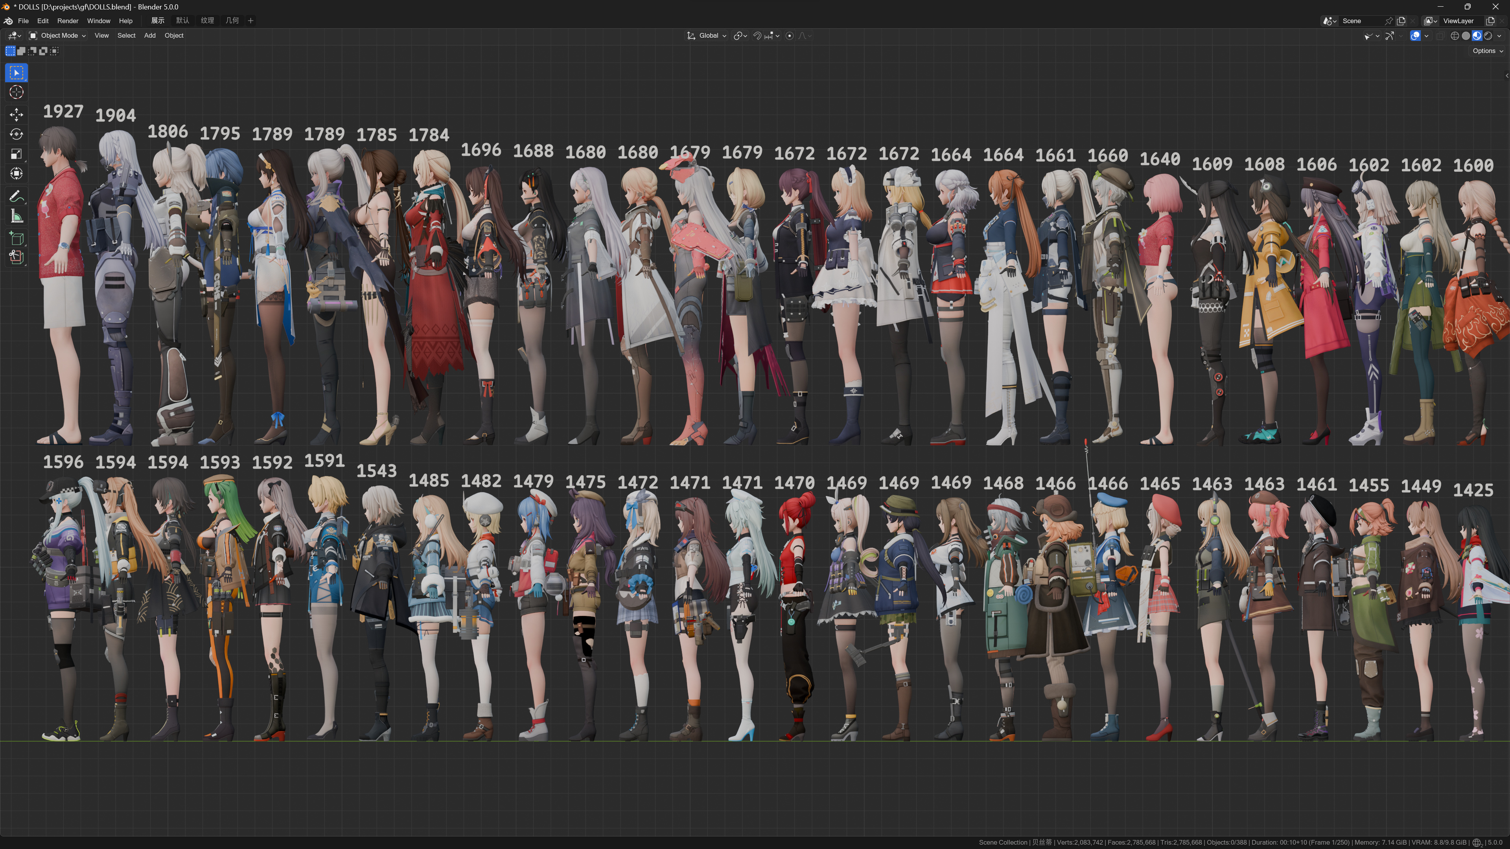Screen dimensions: 1510x849
Task: Open the Add menu in viewport header
Action: coord(149,36)
